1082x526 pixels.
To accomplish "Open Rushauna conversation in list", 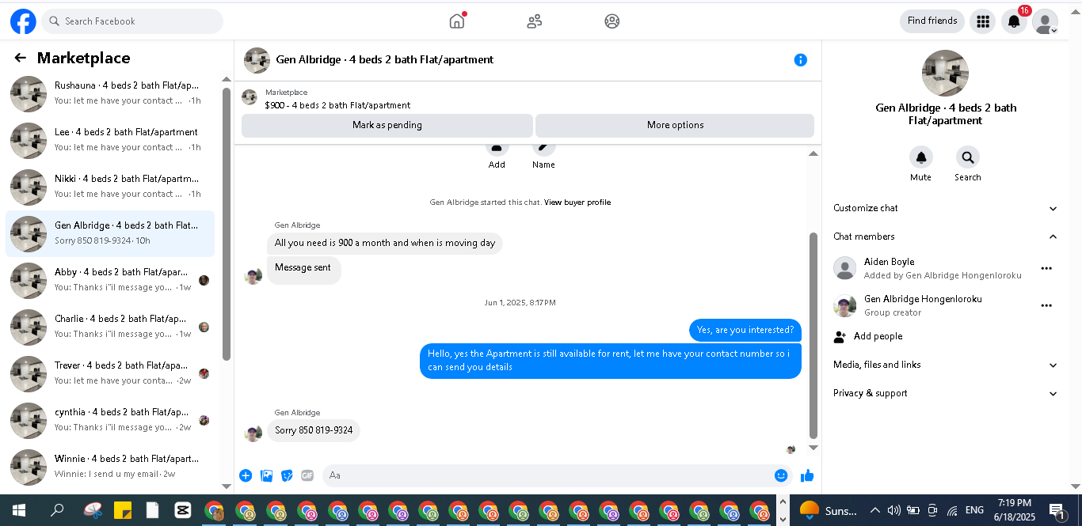I will tap(110, 93).
